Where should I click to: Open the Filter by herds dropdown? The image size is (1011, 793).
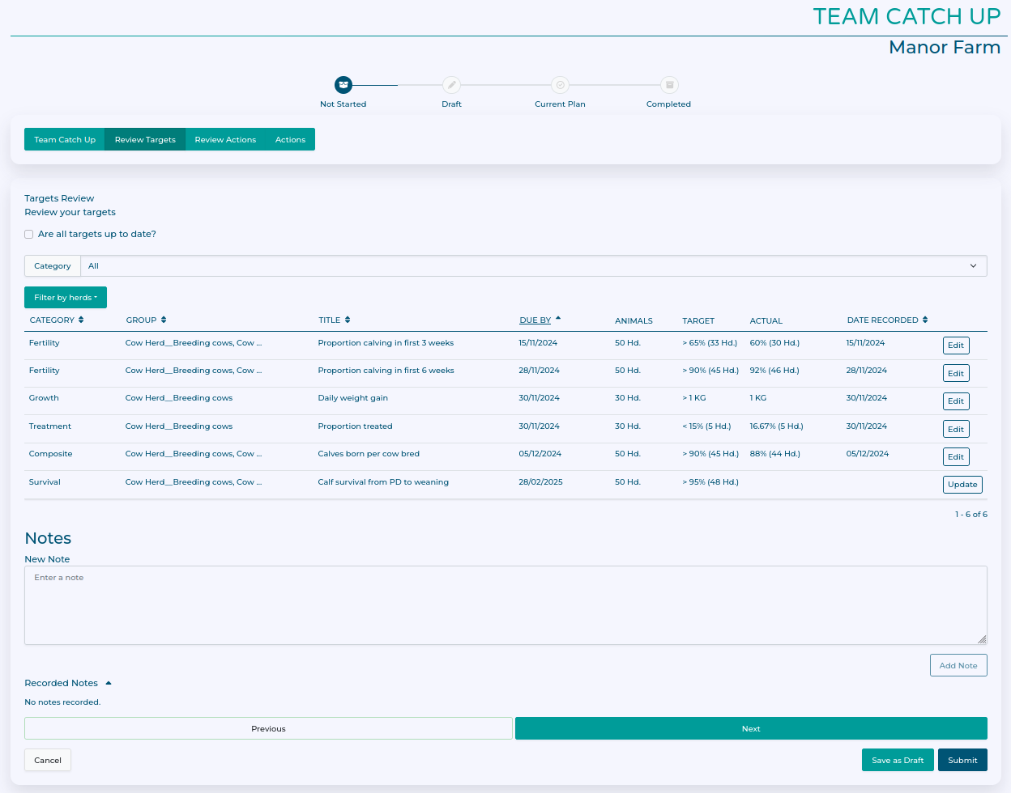pyautogui.click(x=66, y=298)
